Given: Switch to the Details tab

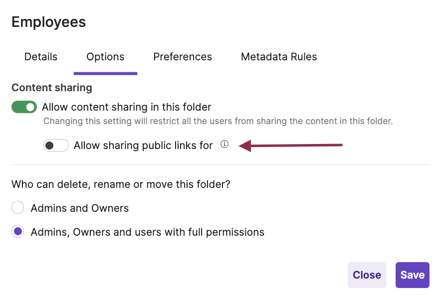Looking at the screenshot, I should [x=40, y=57].
